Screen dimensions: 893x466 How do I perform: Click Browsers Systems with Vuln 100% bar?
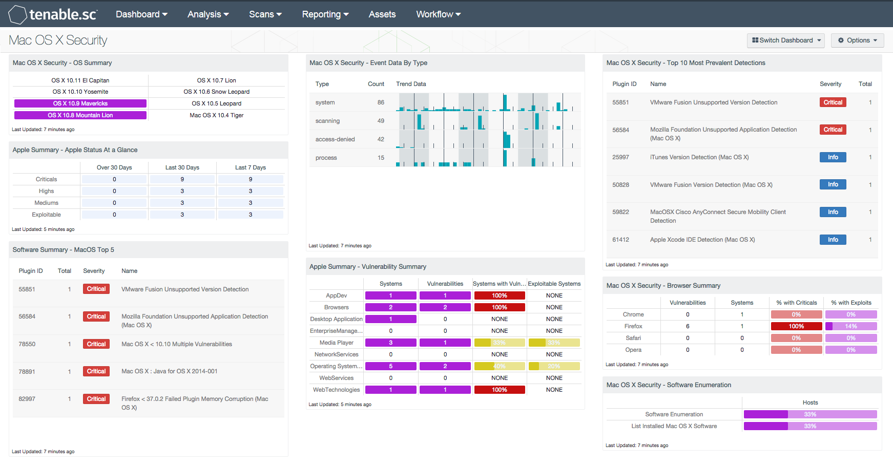click(x=500, y=307)
